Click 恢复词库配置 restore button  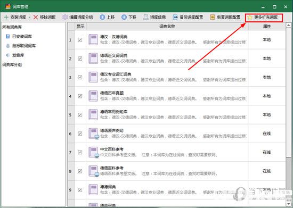point(225,17)
